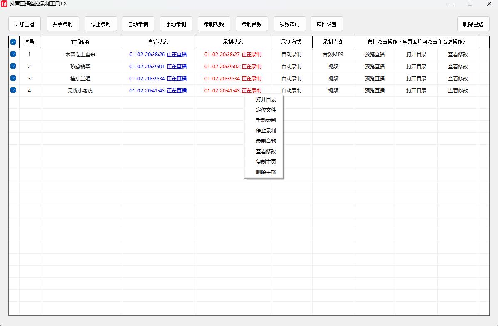Screen dimensions: 498x326
Task: Uncheck the checkbox for 木森卷土重来
Action: point(13,54)
